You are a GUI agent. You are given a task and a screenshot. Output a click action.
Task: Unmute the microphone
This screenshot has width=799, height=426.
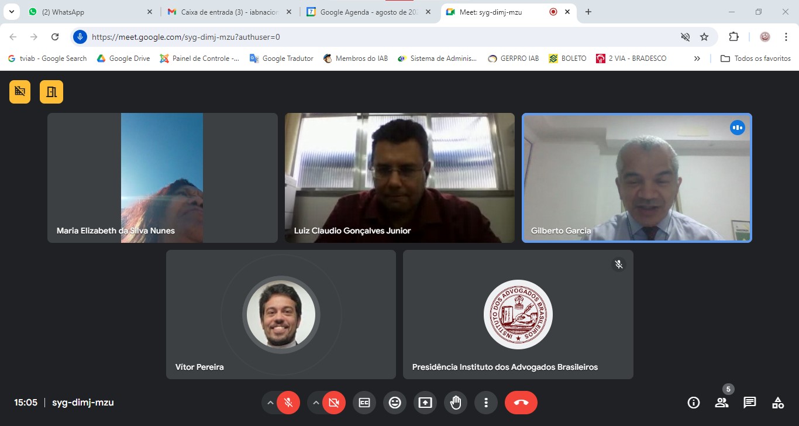pyautogui.click(x=288, y=403)
